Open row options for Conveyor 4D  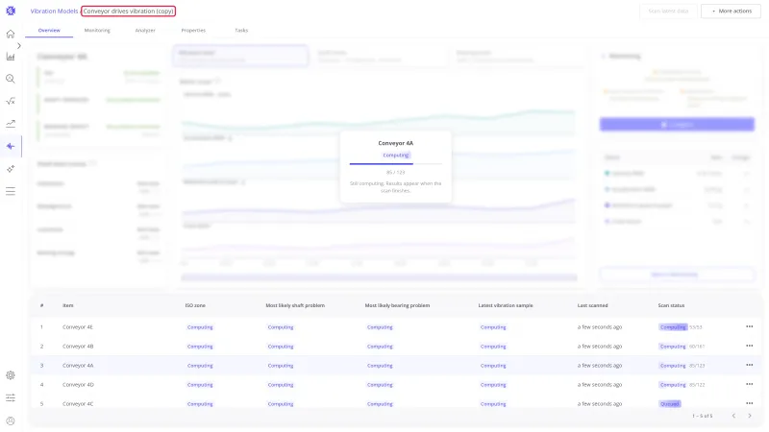tap(750, 385)
